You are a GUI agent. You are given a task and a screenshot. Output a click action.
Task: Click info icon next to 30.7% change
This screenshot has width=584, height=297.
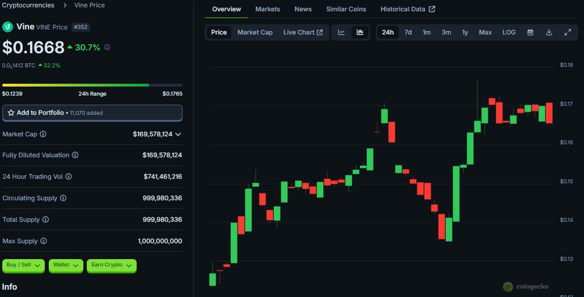(107, 47)
